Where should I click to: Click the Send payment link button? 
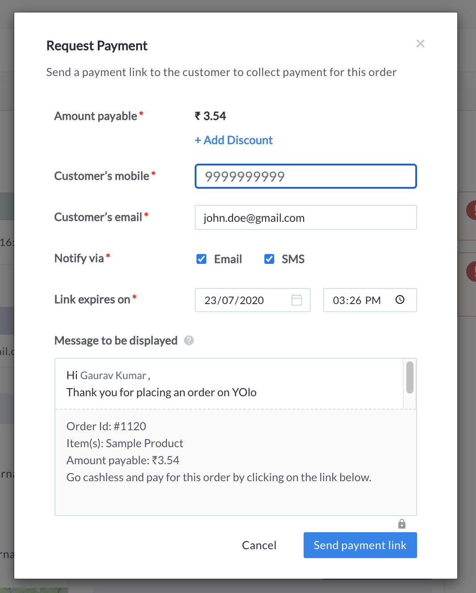coord(360,545)
